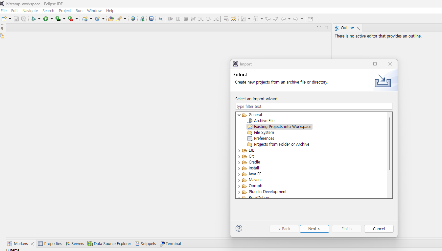
Task: Open the Project menu
Action: click(65, 11)
